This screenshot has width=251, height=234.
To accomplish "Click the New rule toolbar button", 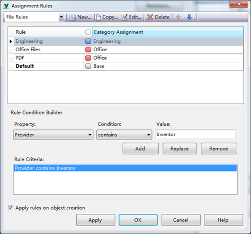I will 80,17.
